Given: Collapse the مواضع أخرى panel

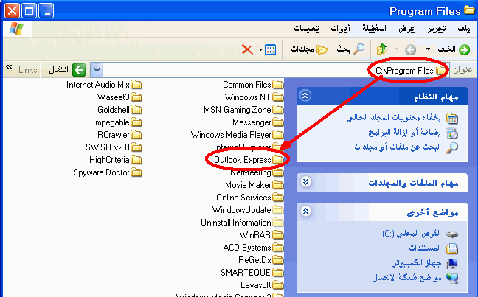Looking at the screenshot, I should point(306,211).
